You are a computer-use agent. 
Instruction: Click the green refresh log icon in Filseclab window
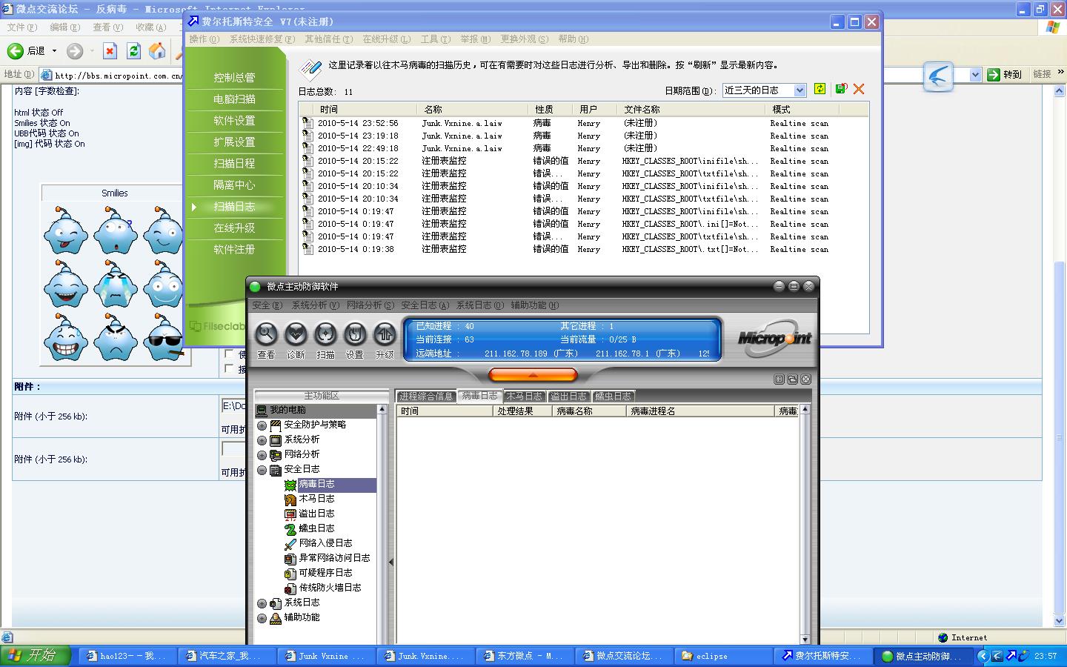click(820, 89)
